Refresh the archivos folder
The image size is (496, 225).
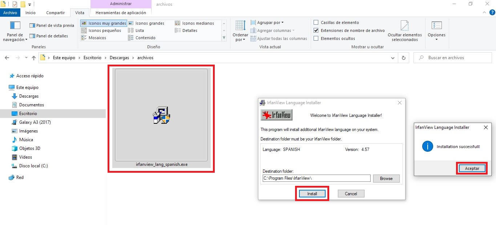click(x=403, y=58)
